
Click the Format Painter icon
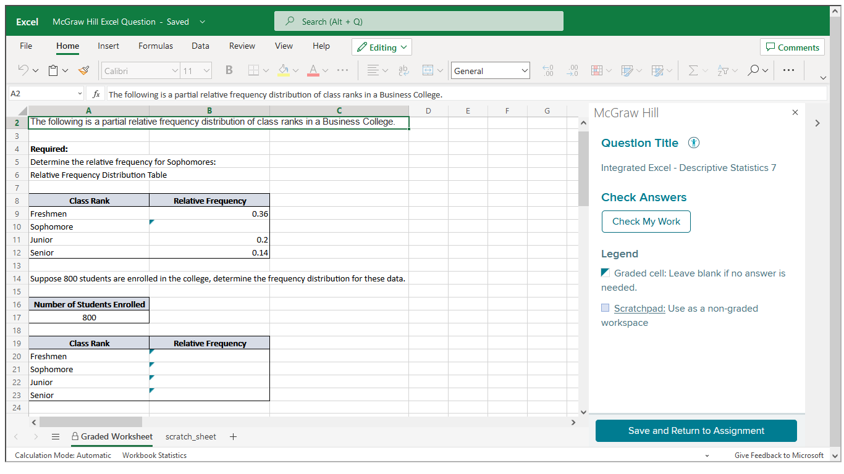click(x=84, y=71)
